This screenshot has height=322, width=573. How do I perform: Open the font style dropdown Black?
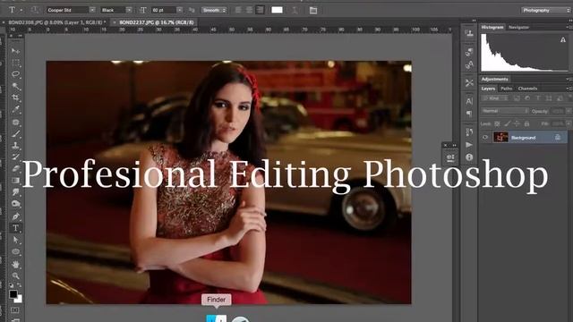(x=116, y=10)
